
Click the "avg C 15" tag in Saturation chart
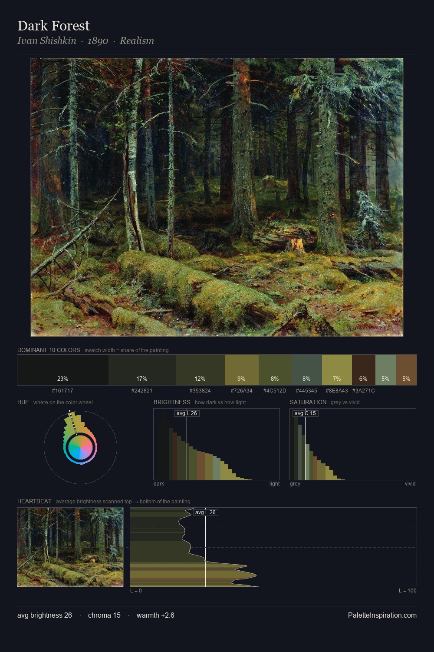point(306,413)
